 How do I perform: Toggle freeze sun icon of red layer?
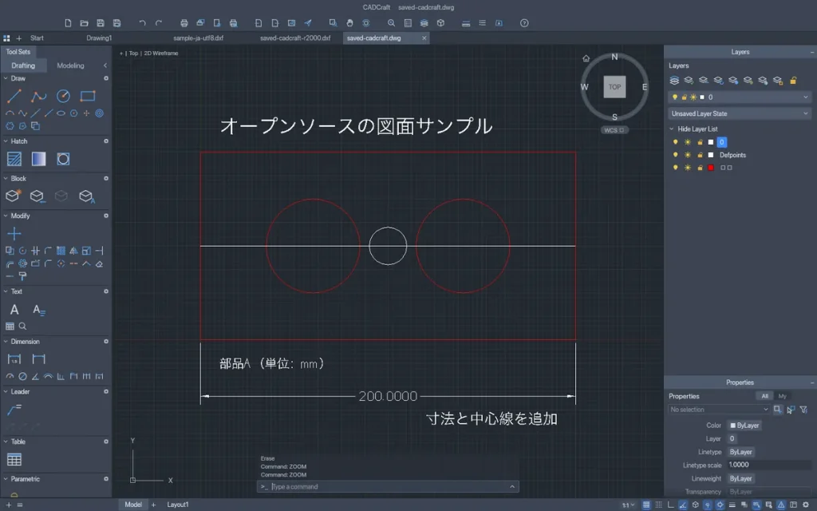click(x=688, y=168)
